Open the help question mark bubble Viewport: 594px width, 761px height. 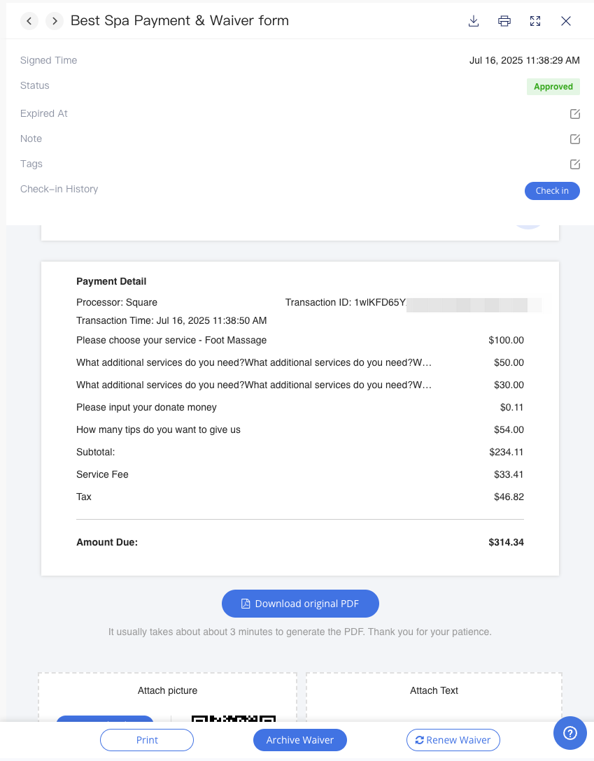click(x=570, y=733)
